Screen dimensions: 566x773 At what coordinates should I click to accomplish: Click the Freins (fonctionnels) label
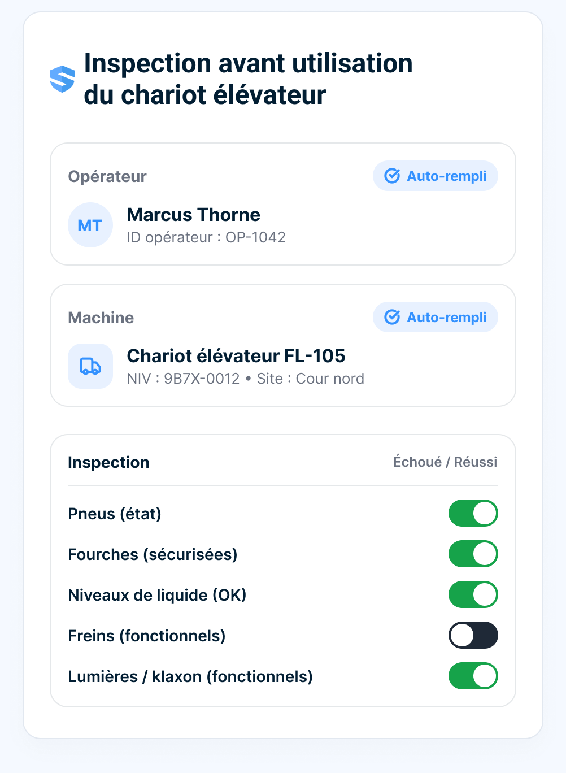click(147, 636)
